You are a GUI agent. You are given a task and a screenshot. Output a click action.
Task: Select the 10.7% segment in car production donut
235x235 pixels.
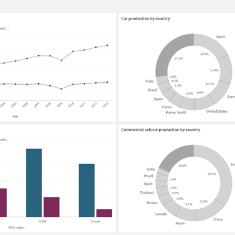(x=219, y=92)
